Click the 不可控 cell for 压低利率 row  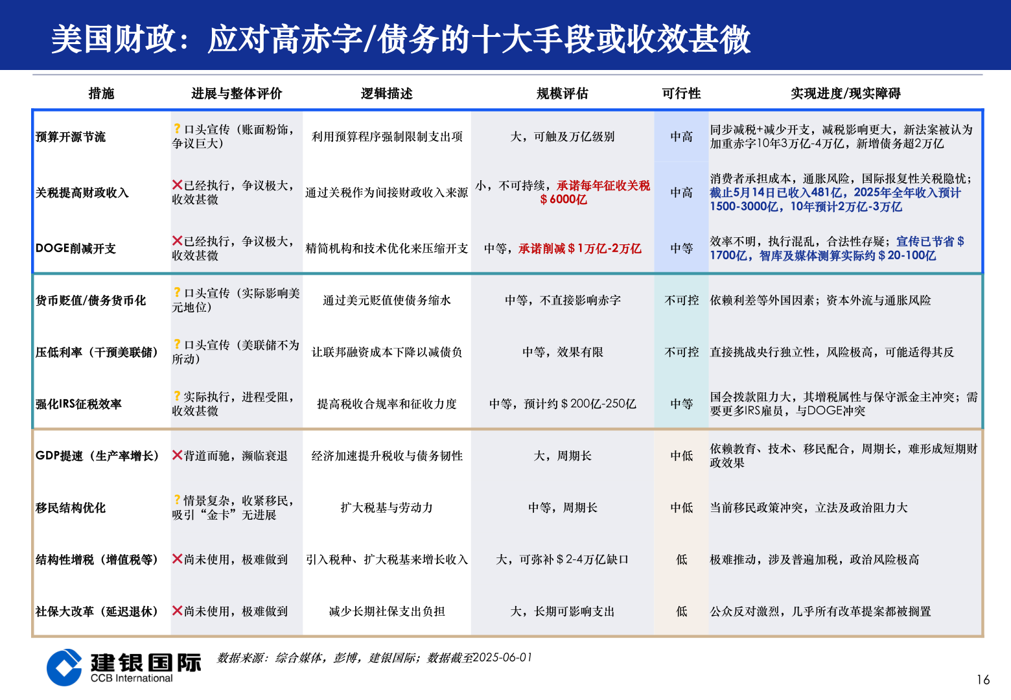point(680,352)
